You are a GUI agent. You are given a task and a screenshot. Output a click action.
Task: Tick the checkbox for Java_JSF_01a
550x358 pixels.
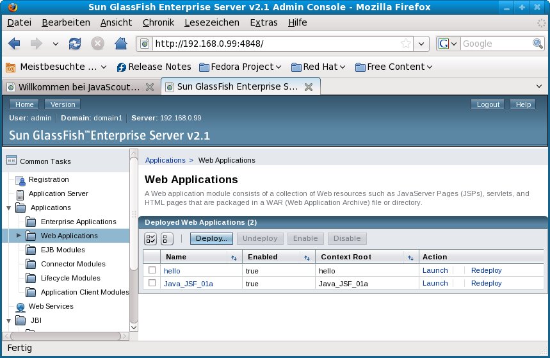pyautogui.click(x=152, y=283)
